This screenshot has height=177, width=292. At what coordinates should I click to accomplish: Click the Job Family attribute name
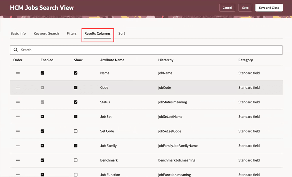(x=108, y=146)
